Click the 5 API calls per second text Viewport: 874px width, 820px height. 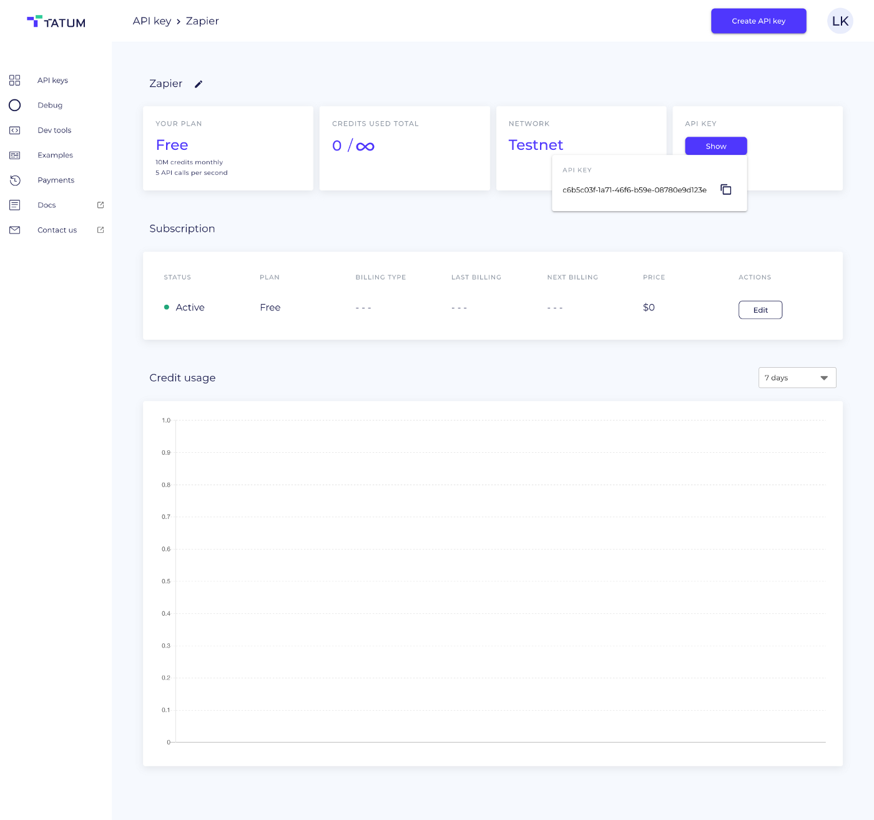(192, 173)
